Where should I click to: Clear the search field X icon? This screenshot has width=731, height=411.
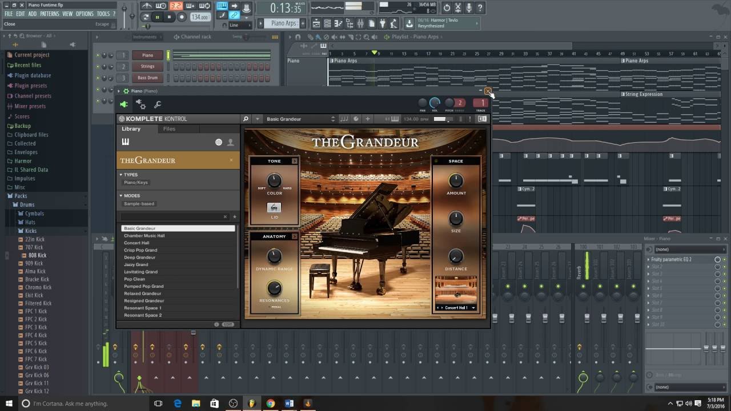pos(225,217)
